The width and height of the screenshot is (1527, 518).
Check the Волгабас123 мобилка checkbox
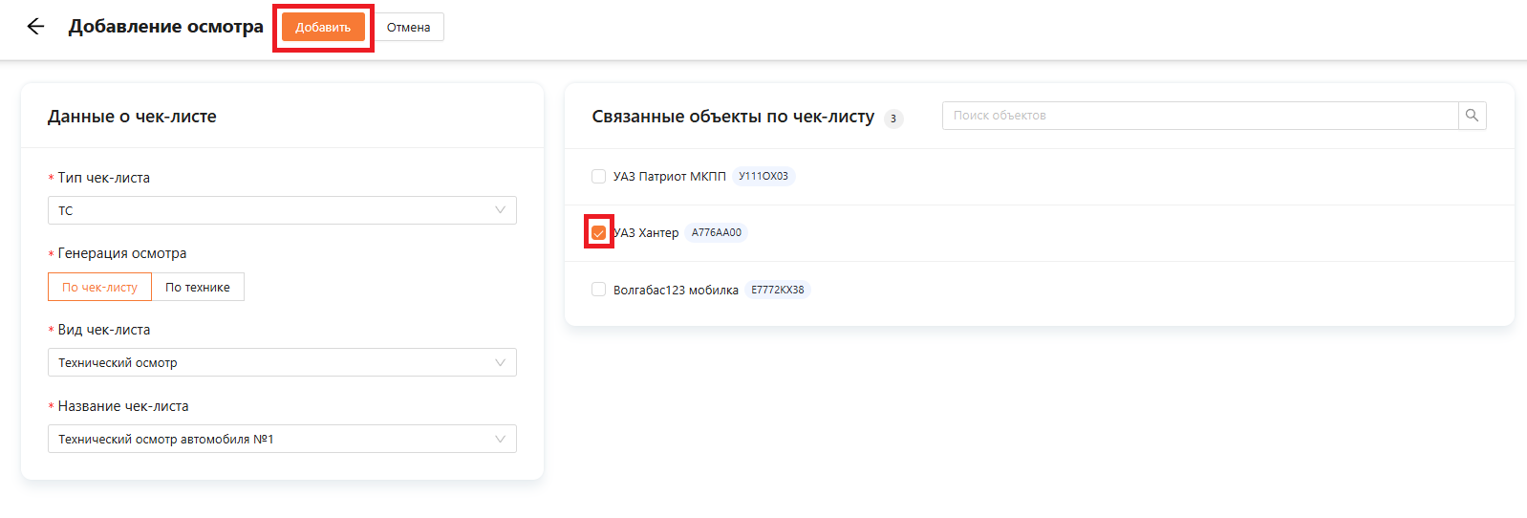(598, 290)
